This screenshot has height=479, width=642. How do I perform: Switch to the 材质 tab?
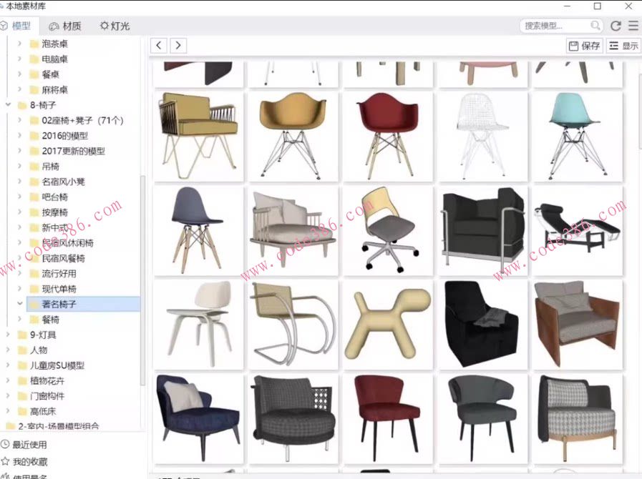pos(65,26)
